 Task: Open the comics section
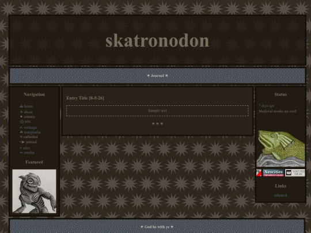pyautogui.click(x=28, y=117)
